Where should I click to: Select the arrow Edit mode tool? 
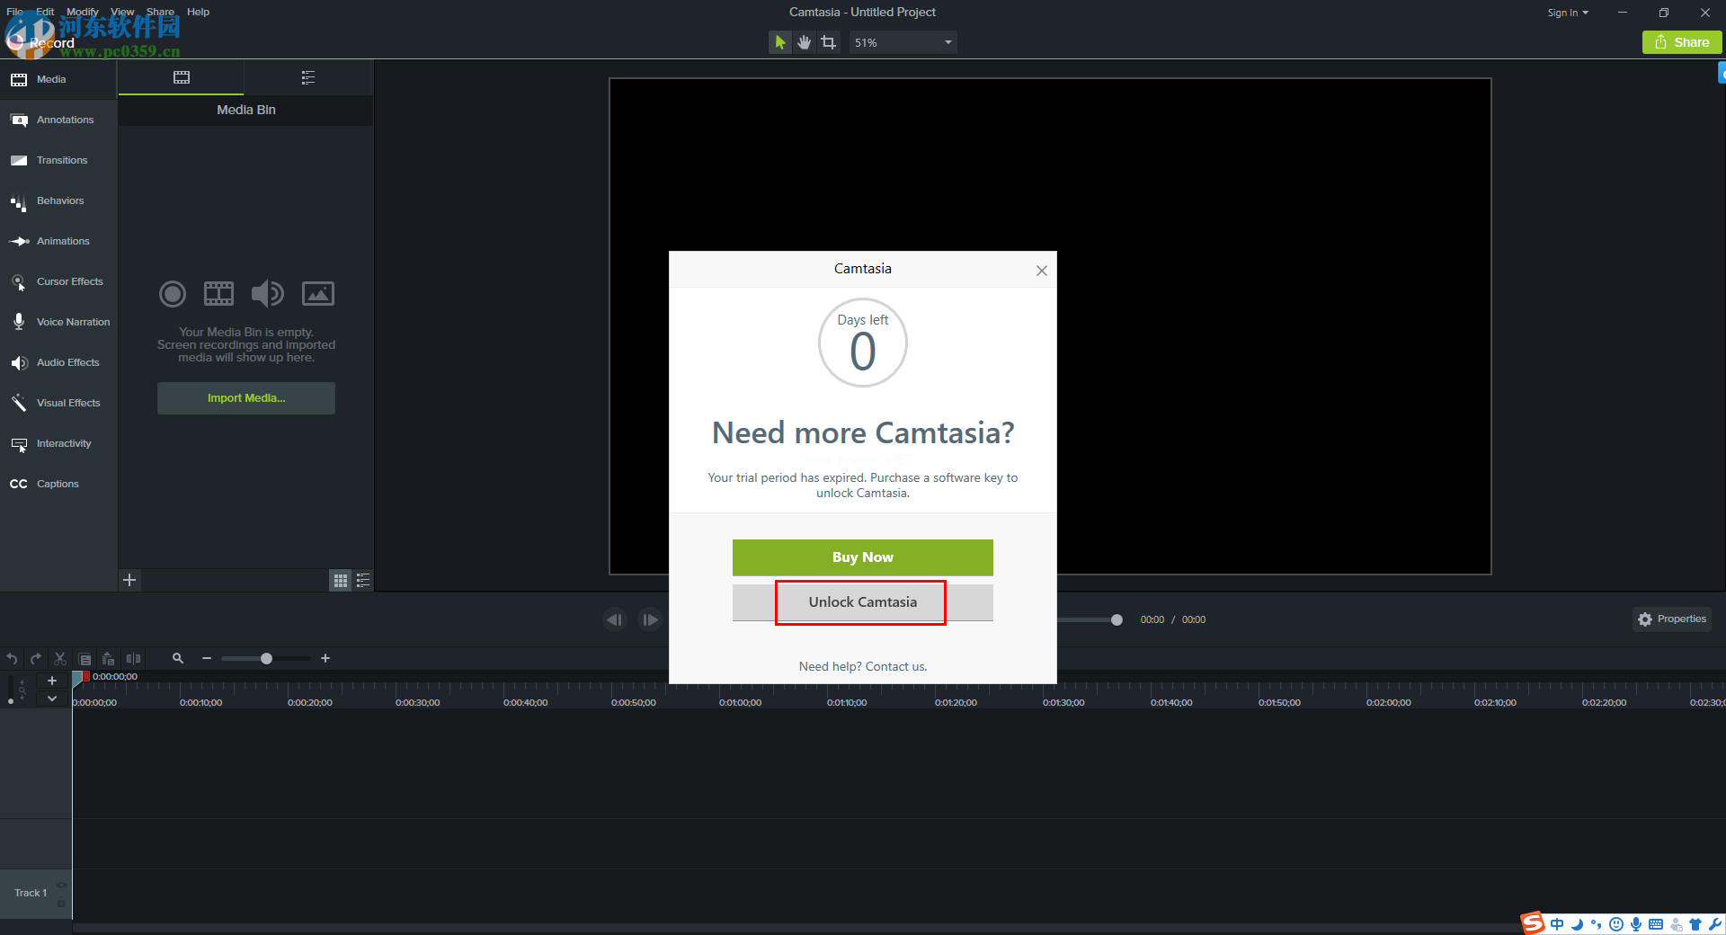coord(780,42)
